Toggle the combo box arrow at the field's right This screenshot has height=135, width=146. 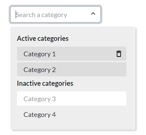93,14
